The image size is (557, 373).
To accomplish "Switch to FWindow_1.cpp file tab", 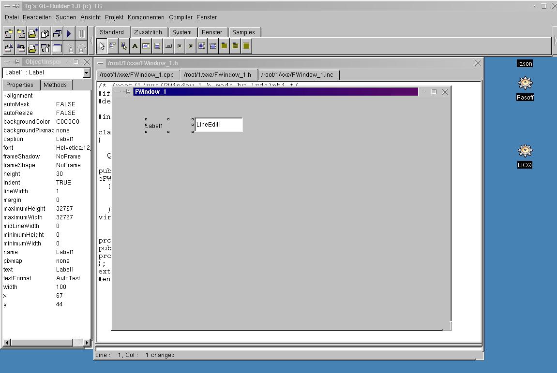I will tap(137, 75).
